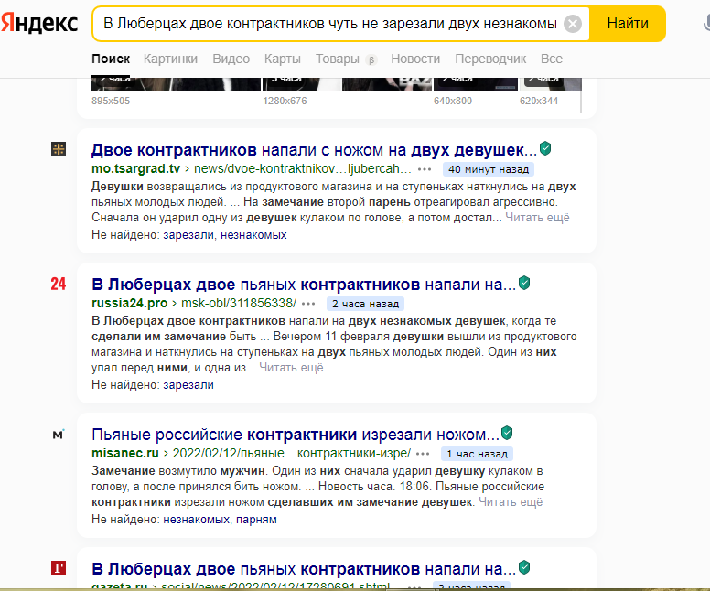Screen dimensions: 710x591
Task: Click missing word 'незнакомых' under misanec.ru result
Action: click(x=196, y=519)
